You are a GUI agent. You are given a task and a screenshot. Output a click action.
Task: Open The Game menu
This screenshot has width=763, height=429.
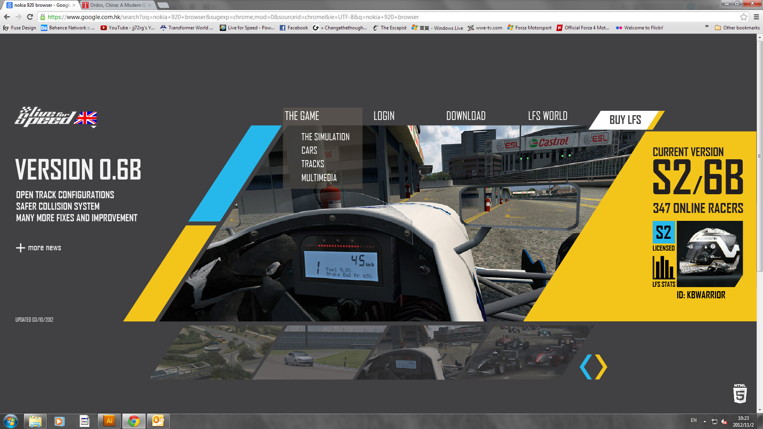[x=302, y=116]
